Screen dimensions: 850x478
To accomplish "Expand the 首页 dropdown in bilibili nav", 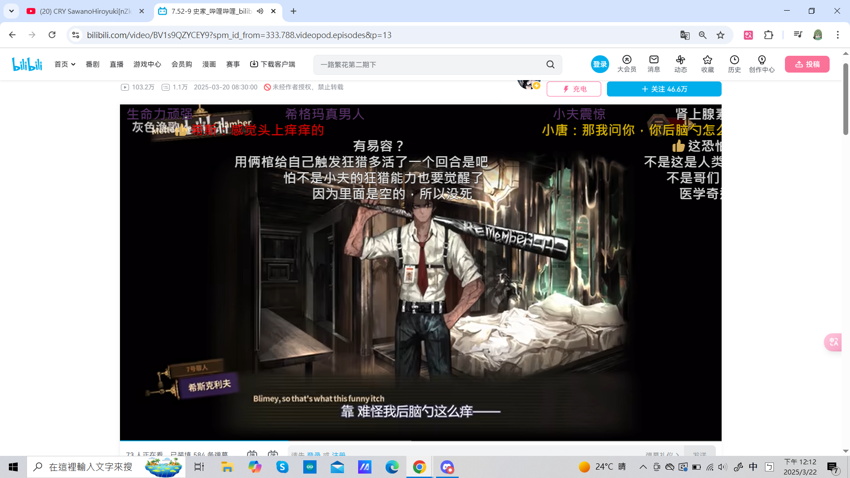I will (65, 64).
